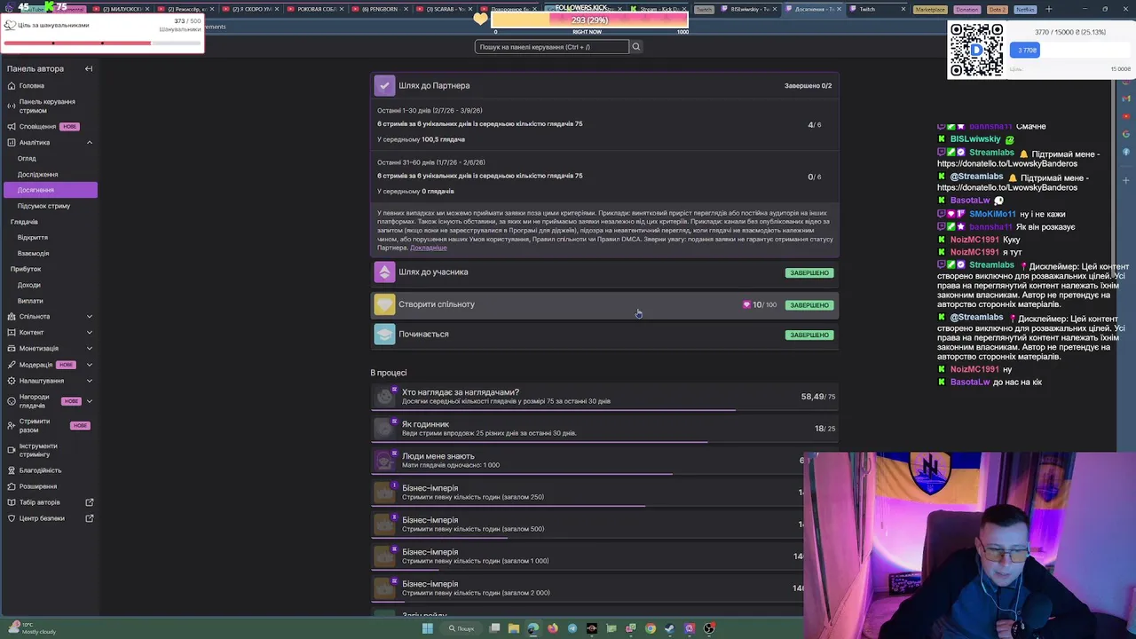Click the Створити спільноту heart badge icon
The width and height of the screenshot is (1136, 639).
pos(384,304)
